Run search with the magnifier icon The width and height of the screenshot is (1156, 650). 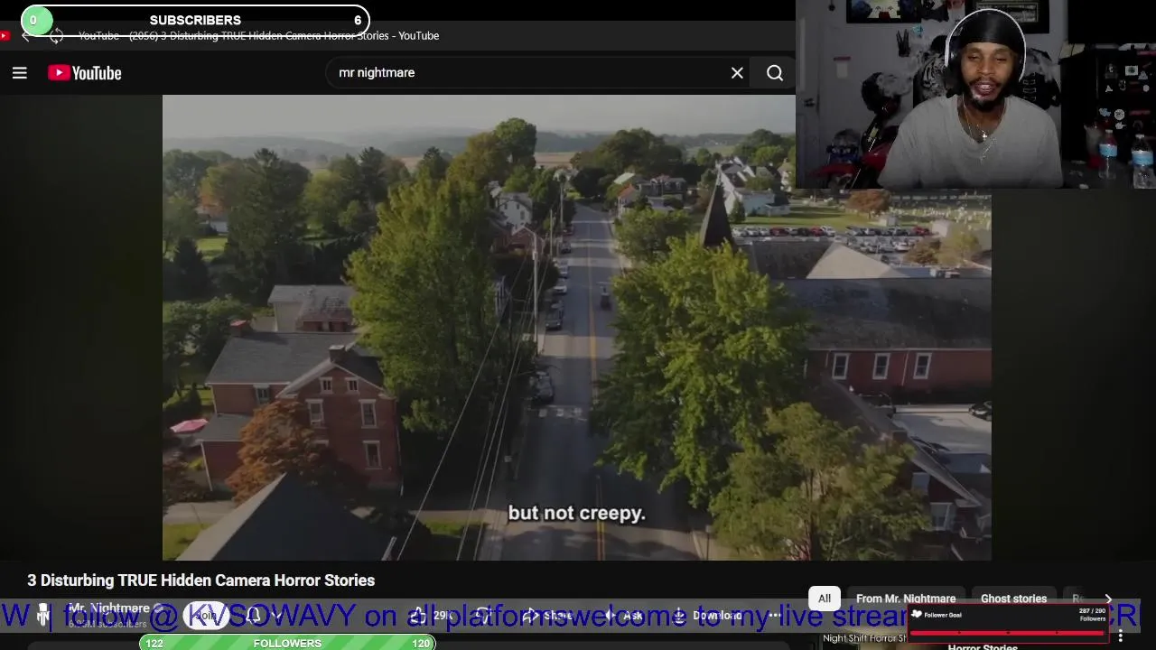coord(775,73)
